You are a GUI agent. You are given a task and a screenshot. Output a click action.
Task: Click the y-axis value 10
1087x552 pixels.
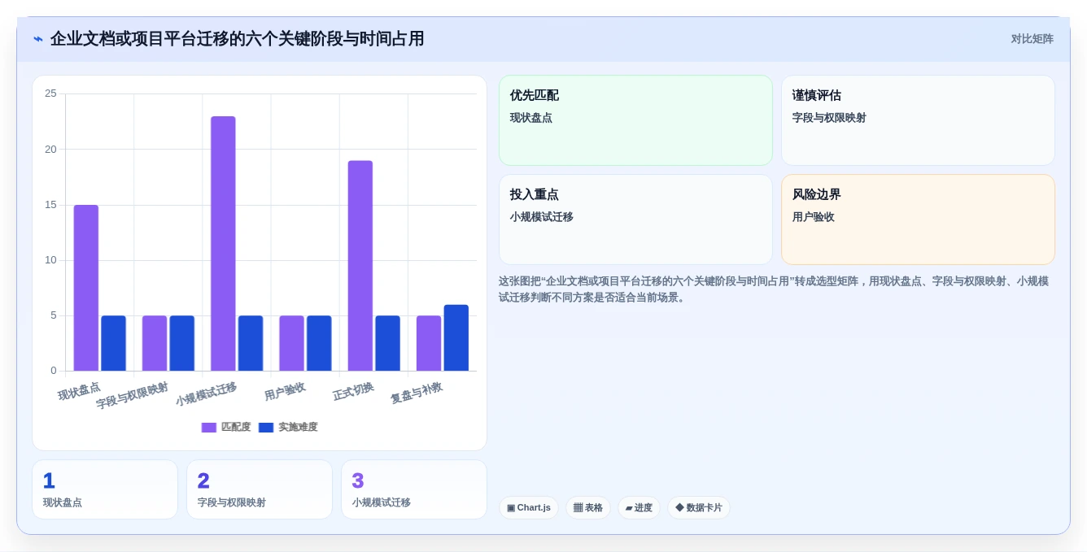coord(50,260)
